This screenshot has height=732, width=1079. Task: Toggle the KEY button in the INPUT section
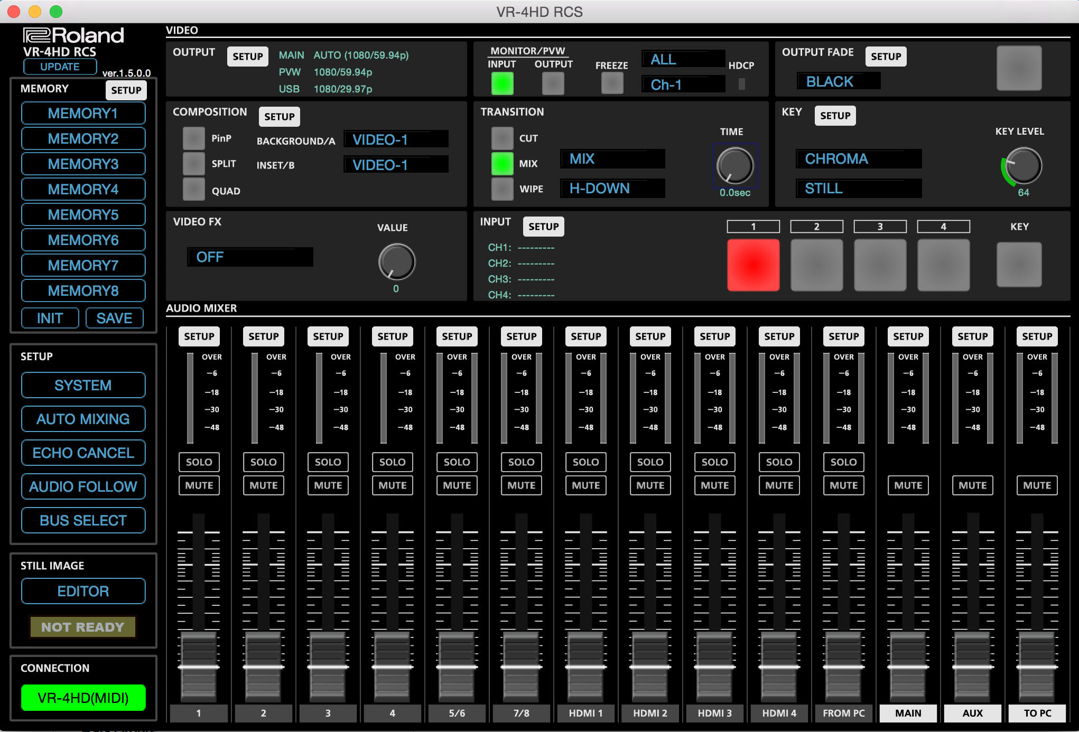tap(1019, 265)
